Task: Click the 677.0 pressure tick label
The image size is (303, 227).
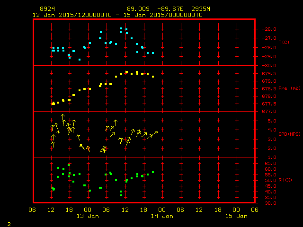Action: 269,112
